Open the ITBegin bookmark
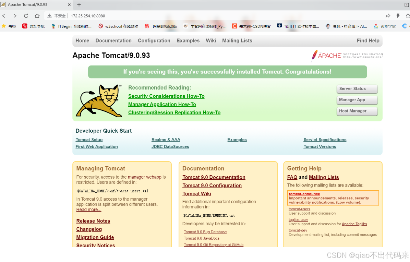 (x=71, y=26)
